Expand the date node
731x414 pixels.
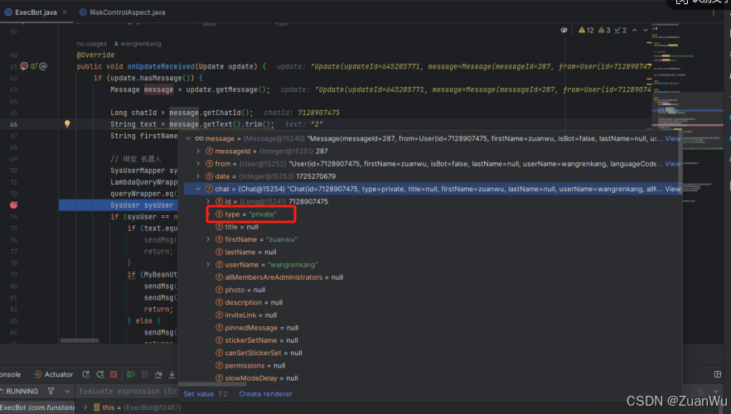point(198,176)
